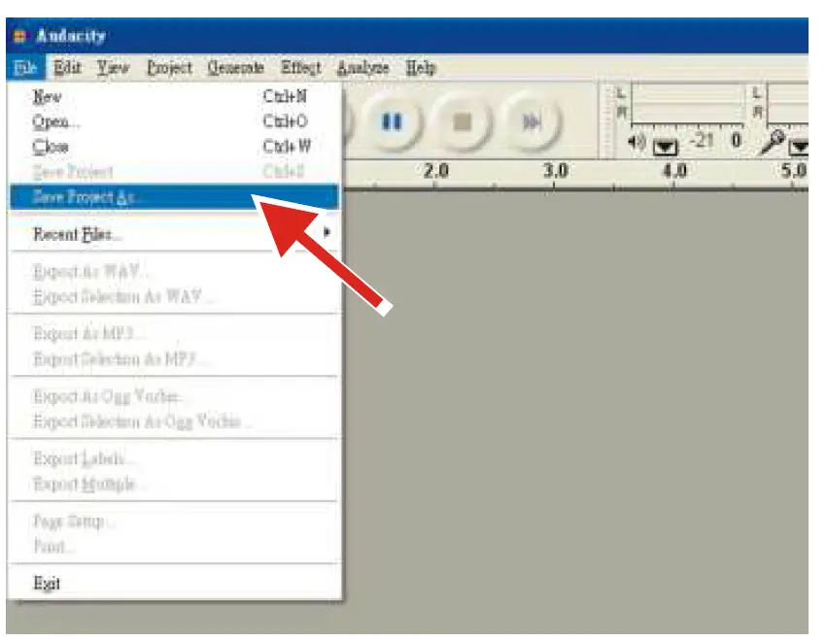Click the 2.0 mark on timeline ruler
The image size is (827, 641).
pos(435,171)
